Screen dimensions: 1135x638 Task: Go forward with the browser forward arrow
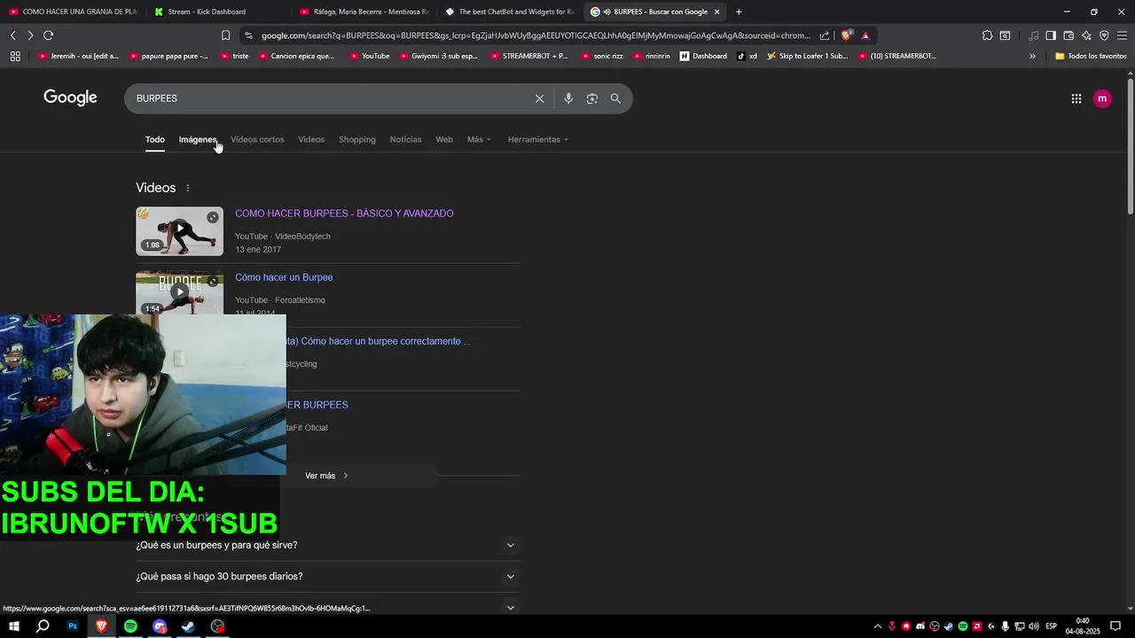30,35
